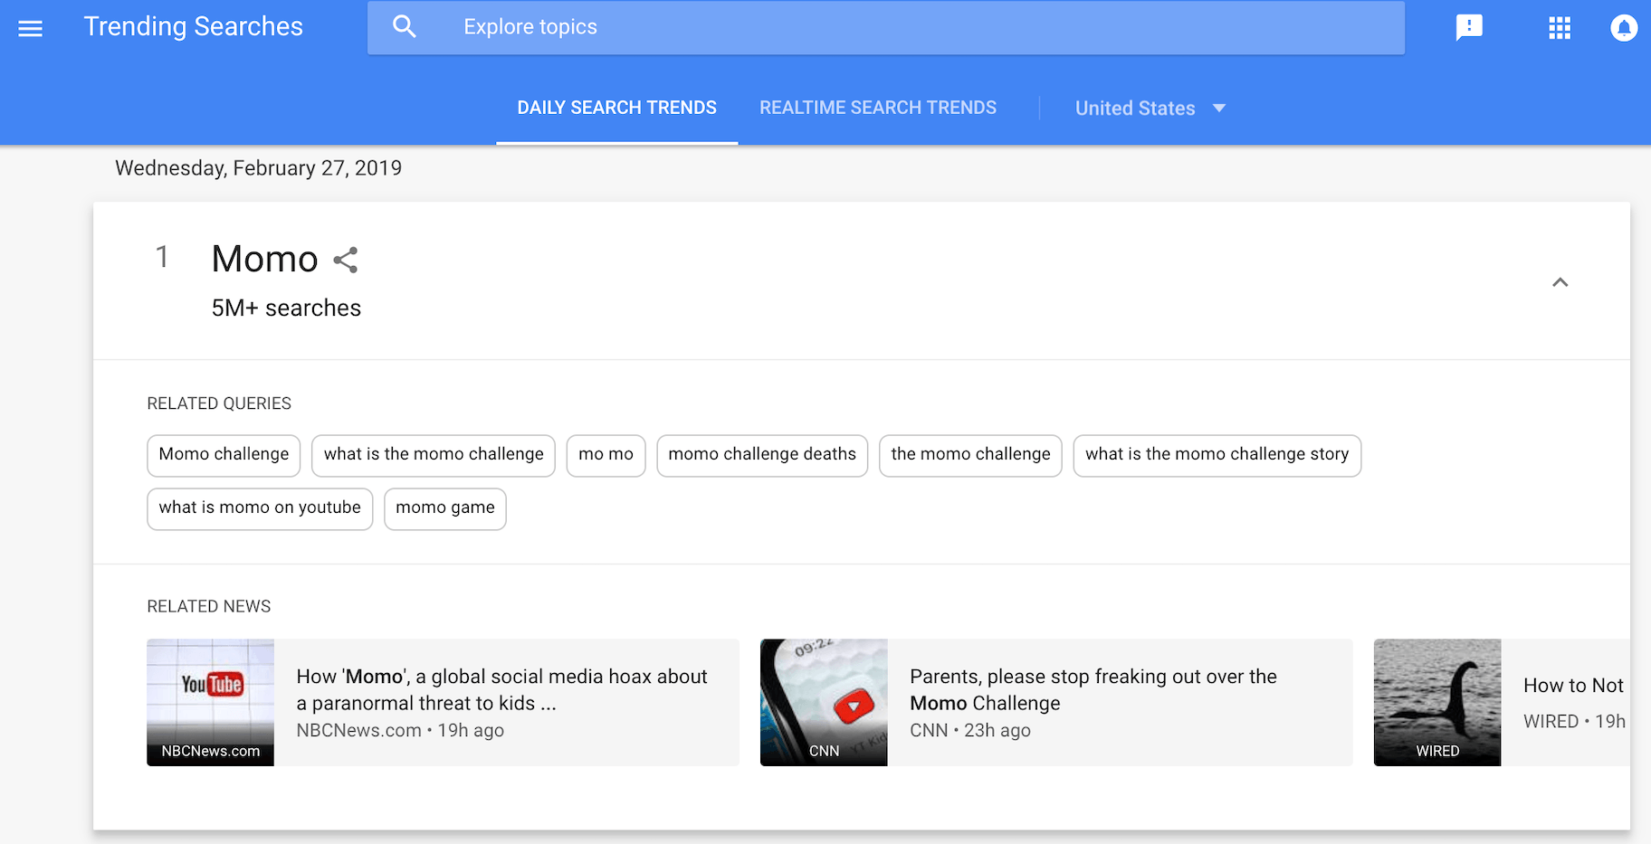Open the hamburger main menu
Screen dimensions: 1651x844
click(31, 28)
